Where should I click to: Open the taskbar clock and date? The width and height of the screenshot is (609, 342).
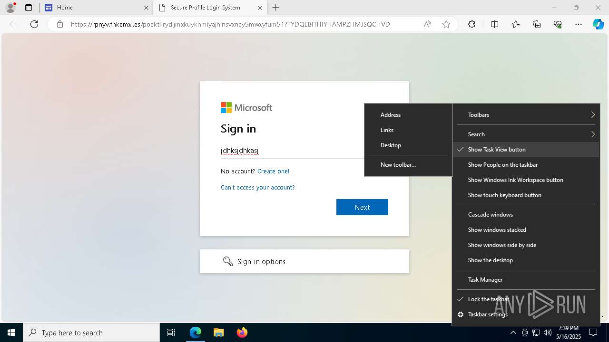tap(569, 332)
